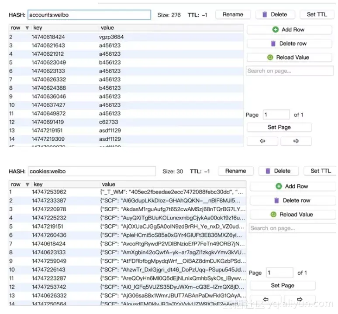Screen dimensions: 338x314
Task: Click key column header in cookies:weibo table
Action: click(x=38, y=184)
